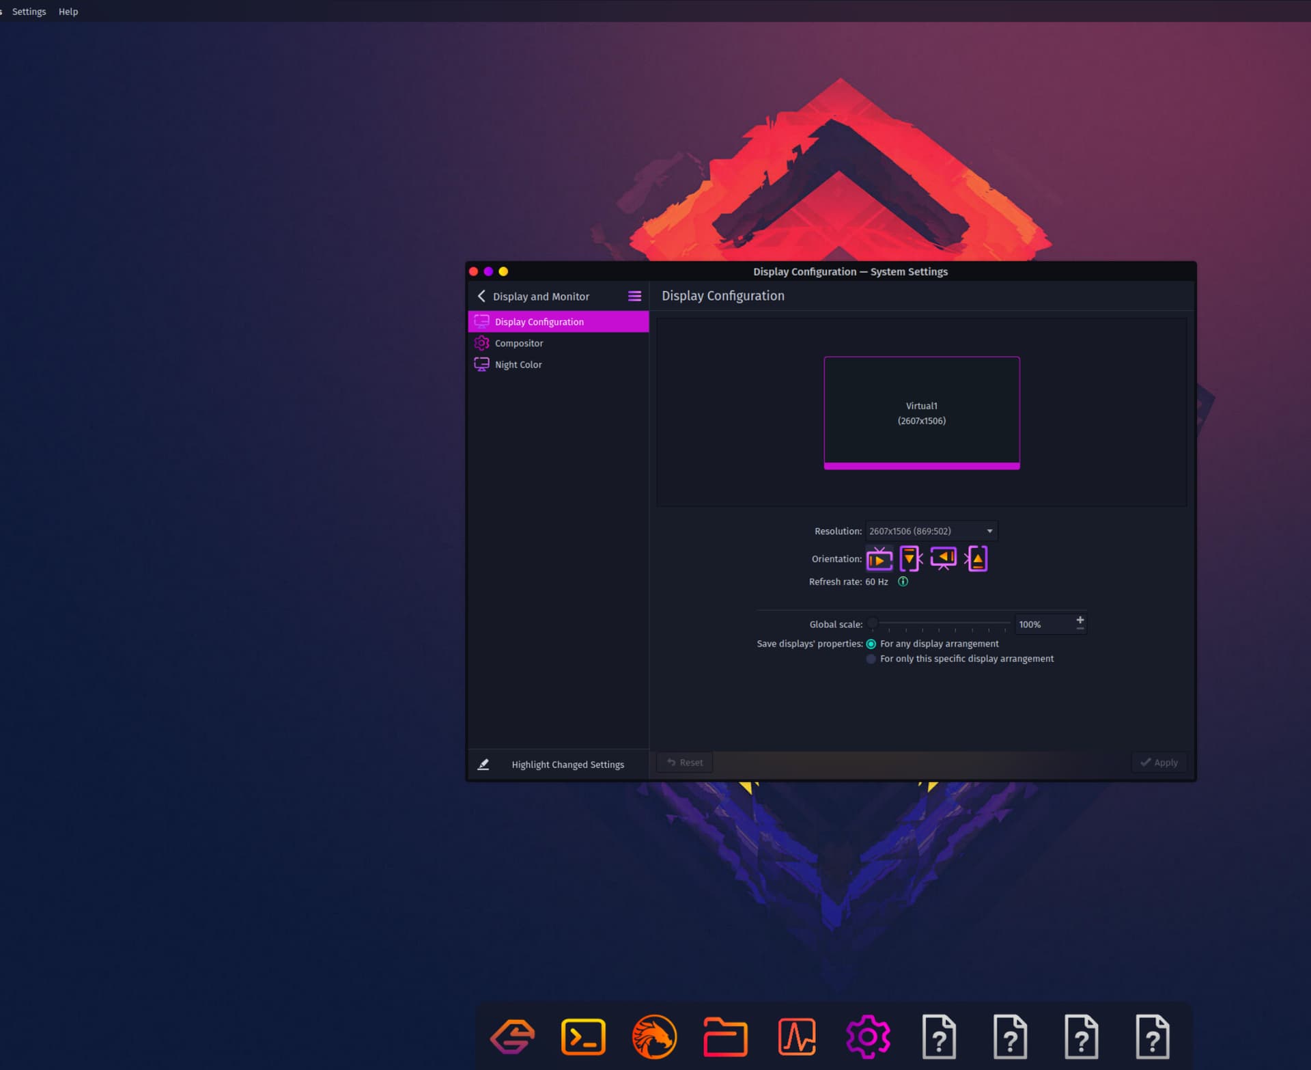The height and width of the screenshot is (1070, 1311).
Task: Select the Virtual1 display preview
Action: [x=922, y=413]
